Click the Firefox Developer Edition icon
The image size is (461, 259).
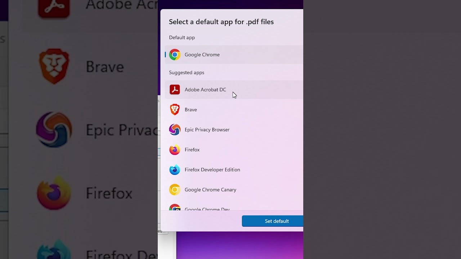[175, 170]
